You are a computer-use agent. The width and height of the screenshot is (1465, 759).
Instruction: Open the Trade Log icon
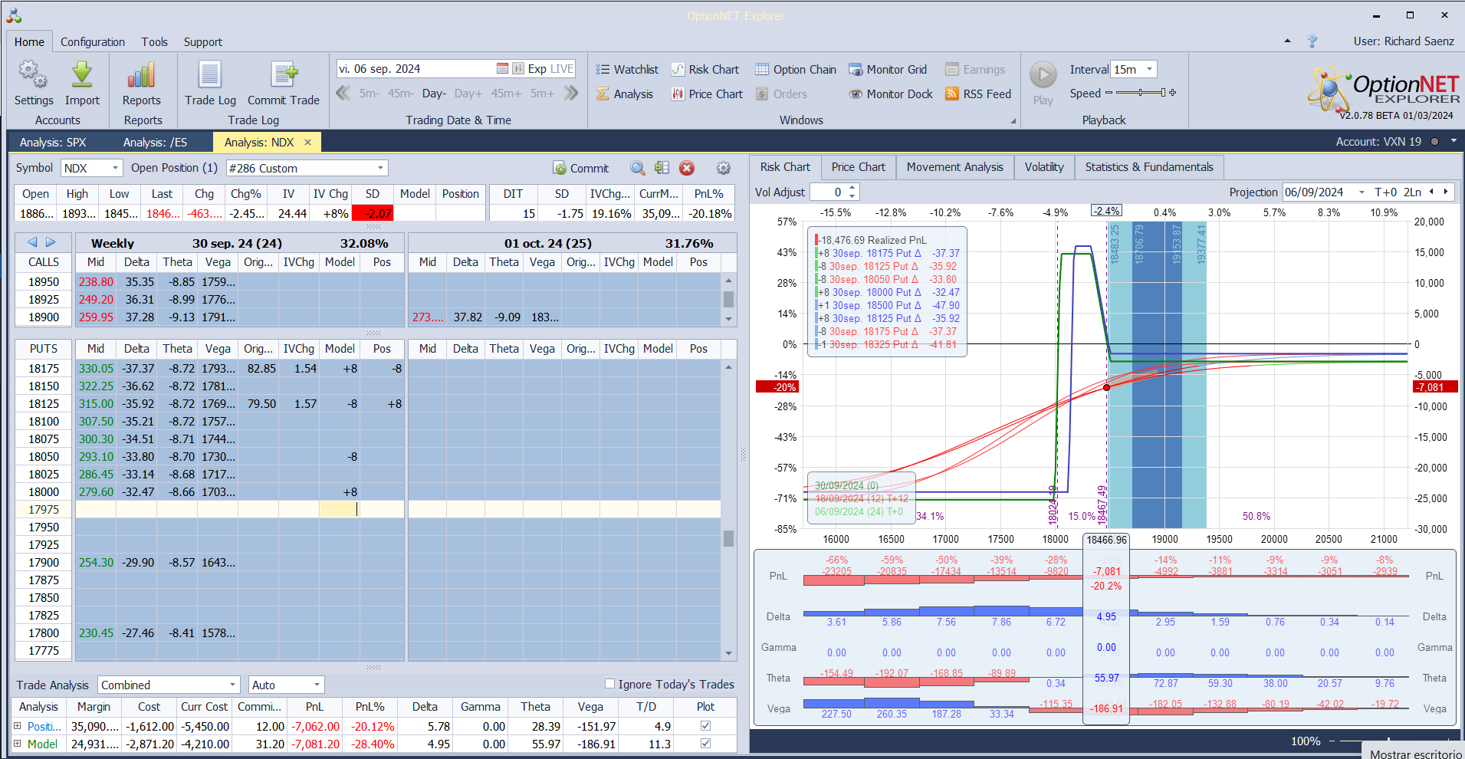tap(210, 74)
